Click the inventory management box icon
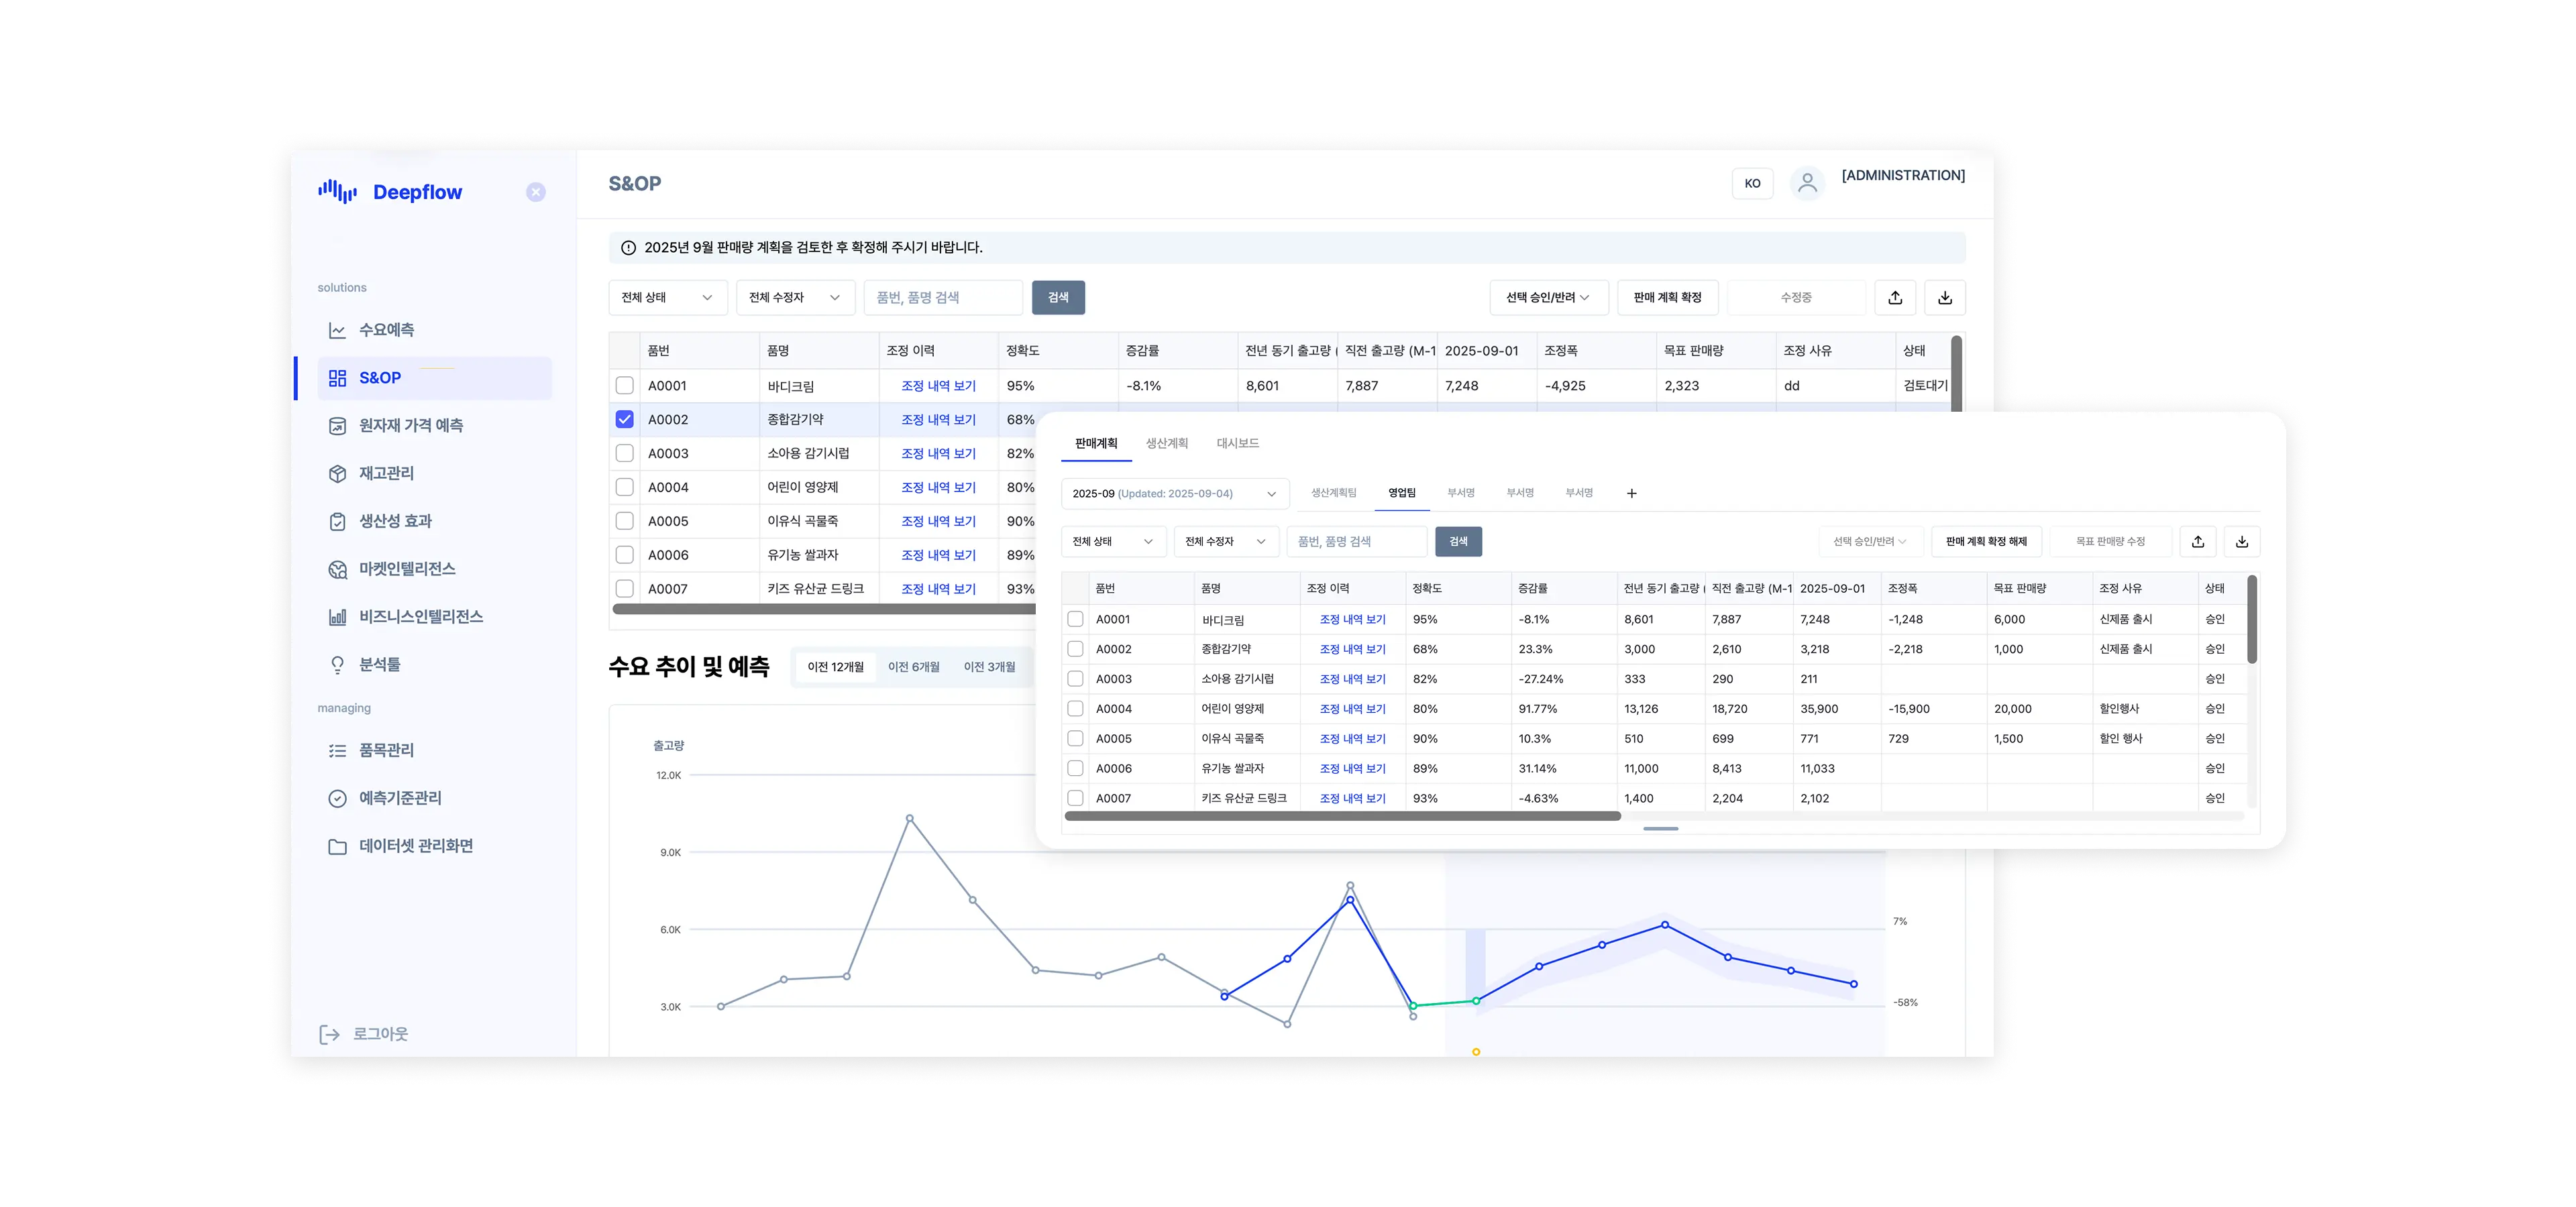2576x1207 pixels. click(x=338, y=473)
